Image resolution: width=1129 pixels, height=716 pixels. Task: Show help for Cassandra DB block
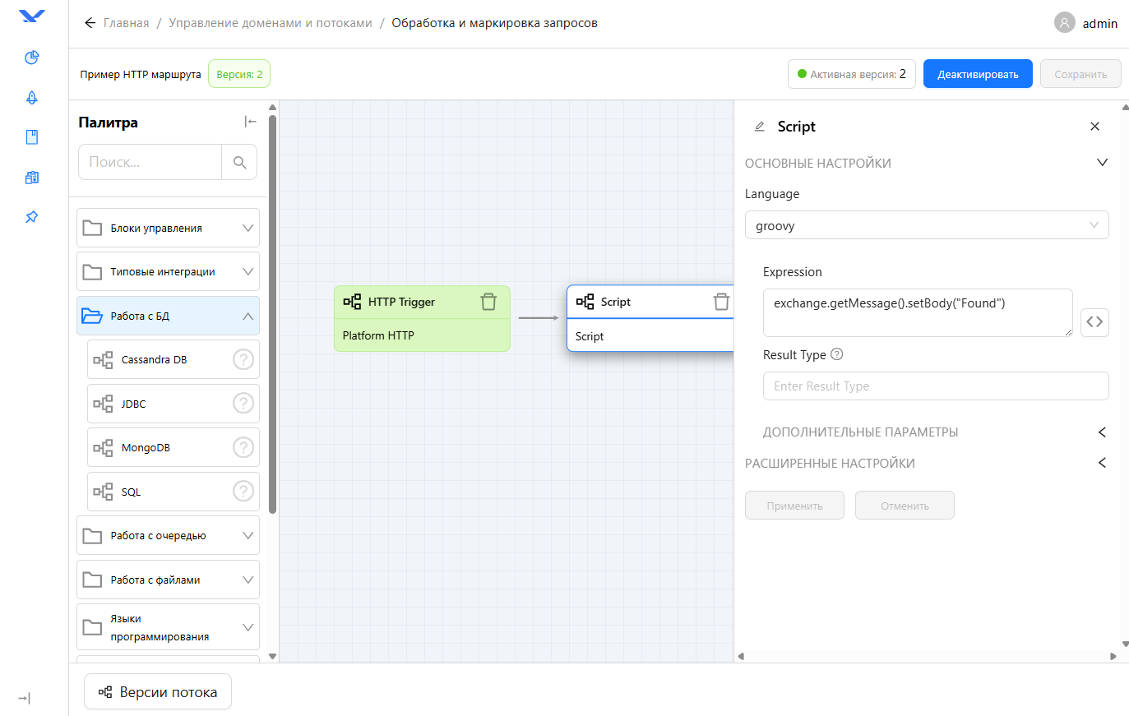(x=243, y=359)
